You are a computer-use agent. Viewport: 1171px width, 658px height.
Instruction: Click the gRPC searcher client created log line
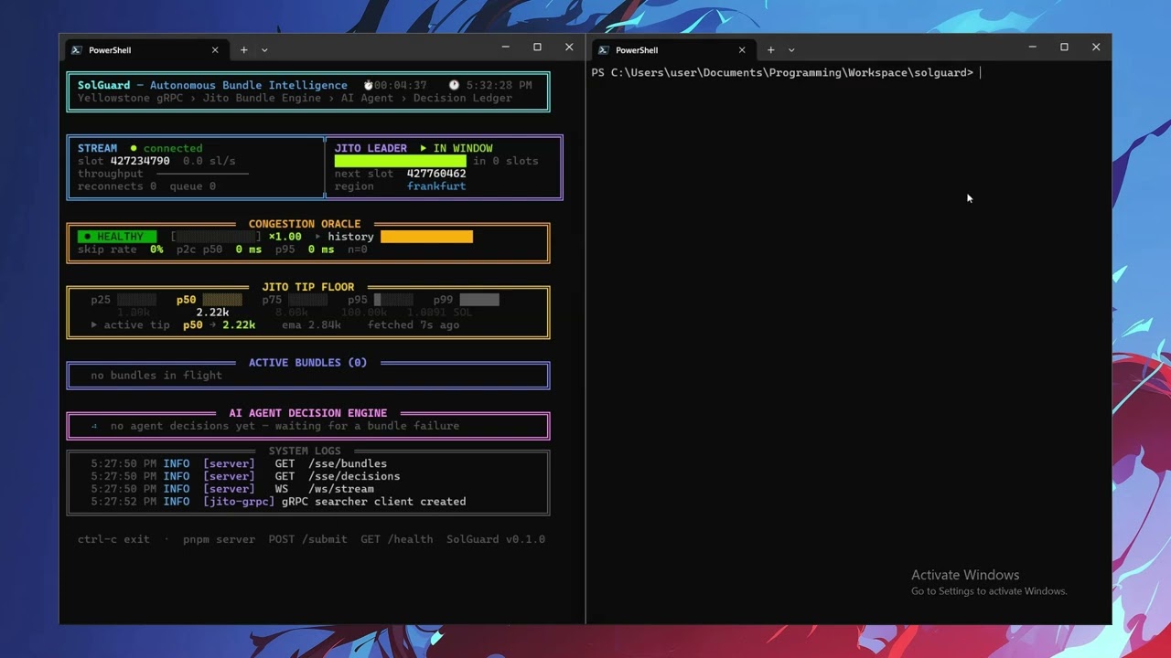coord(373,502)
